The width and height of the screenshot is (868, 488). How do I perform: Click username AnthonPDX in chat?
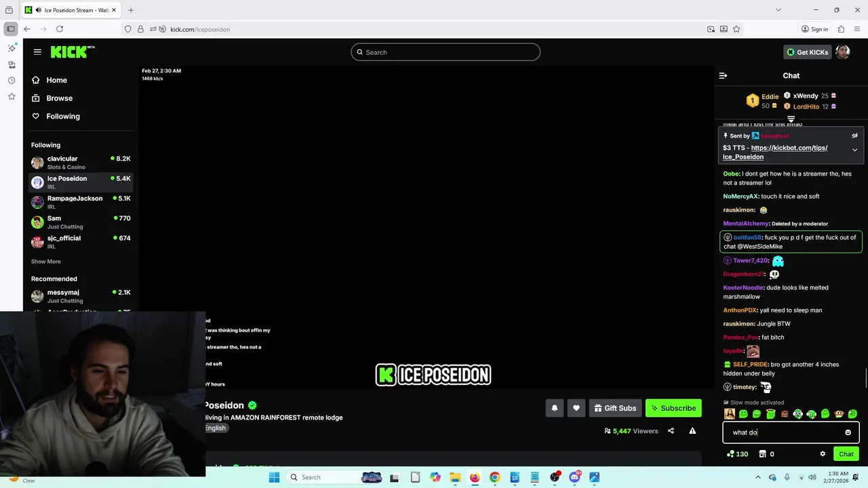[740, 310]
